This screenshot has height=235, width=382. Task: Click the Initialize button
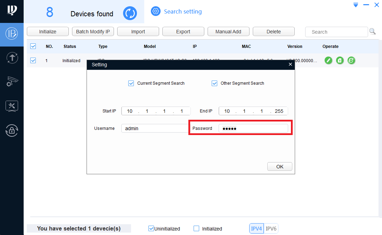coord(48,32)
